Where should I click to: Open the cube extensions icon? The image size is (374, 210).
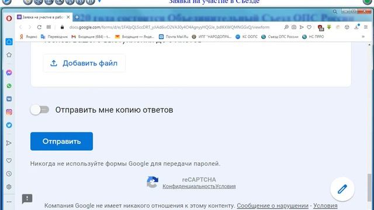347,27
